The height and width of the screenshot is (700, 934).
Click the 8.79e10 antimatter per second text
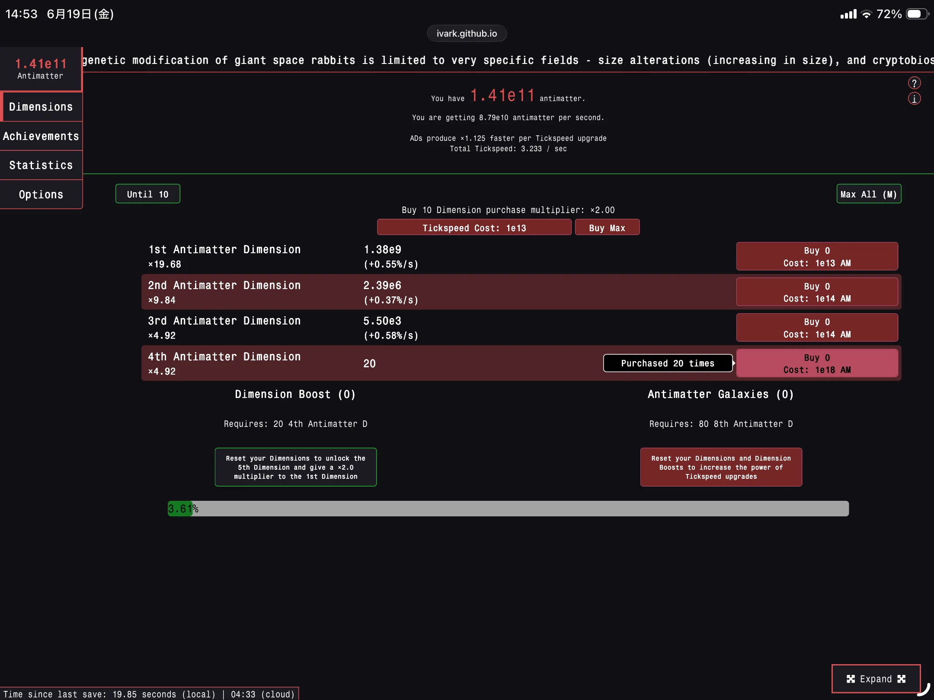508,118
